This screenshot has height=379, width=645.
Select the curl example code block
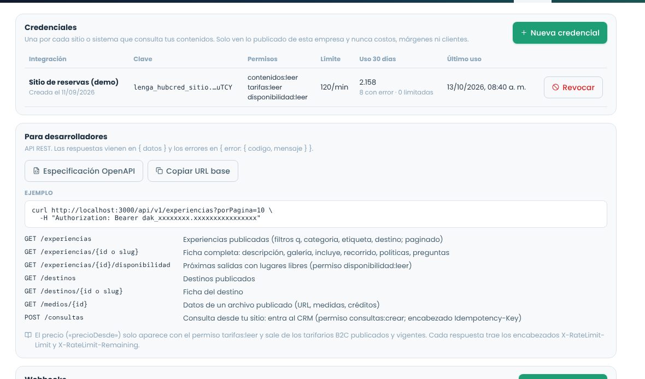(315, 214)
